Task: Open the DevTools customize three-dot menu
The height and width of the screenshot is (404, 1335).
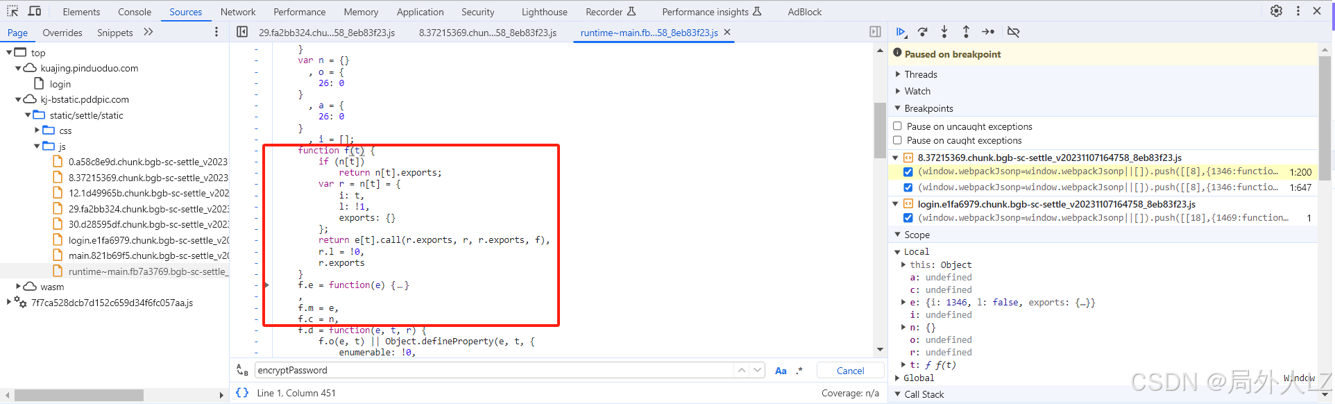Action: pos(1298,11)
